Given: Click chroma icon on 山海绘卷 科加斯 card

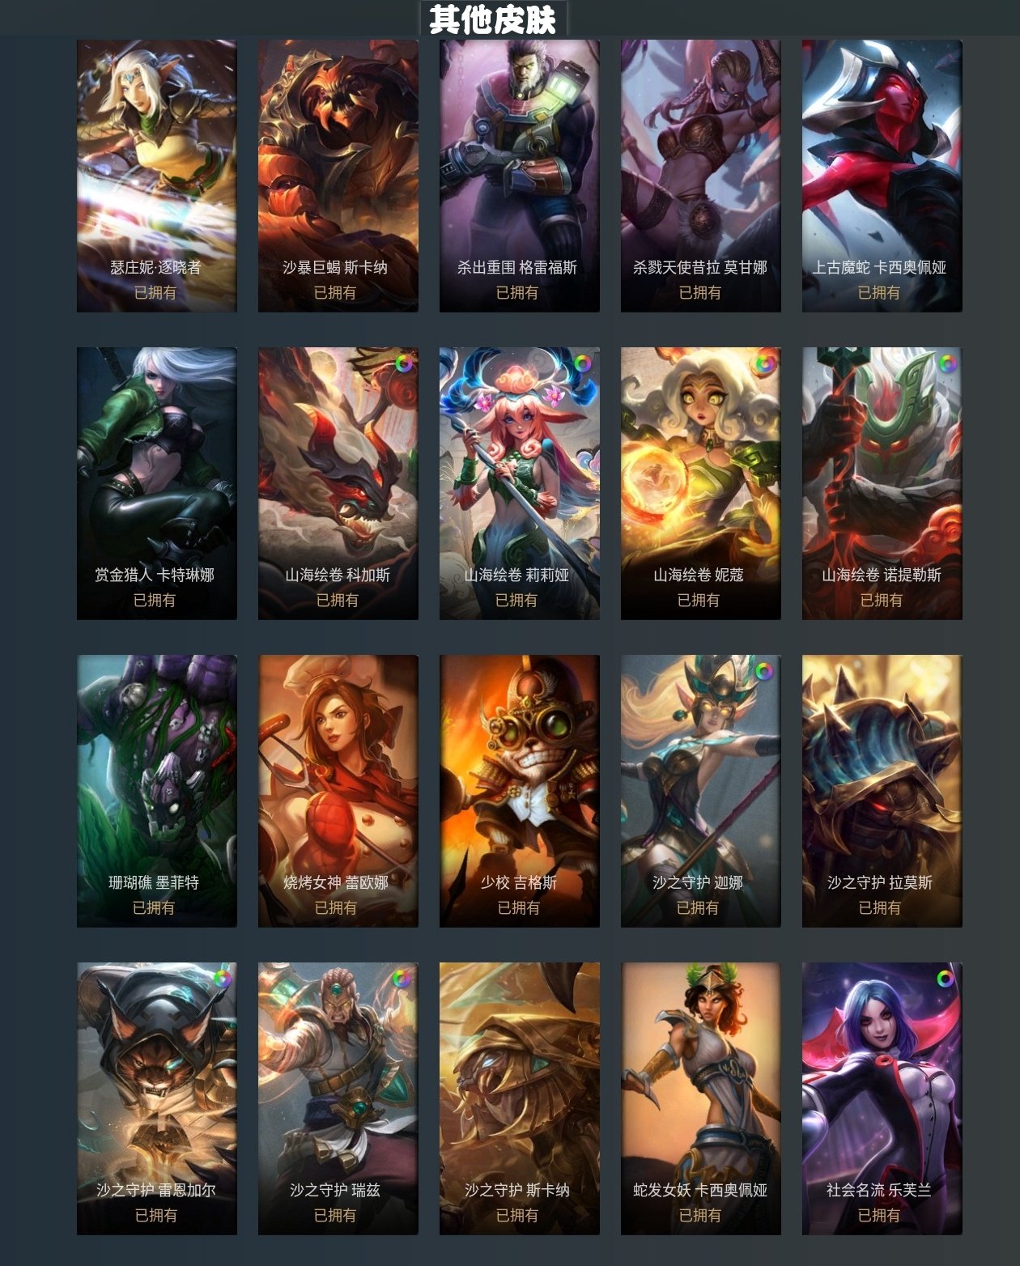Looking at the screenshot, I should pos(403,364).
